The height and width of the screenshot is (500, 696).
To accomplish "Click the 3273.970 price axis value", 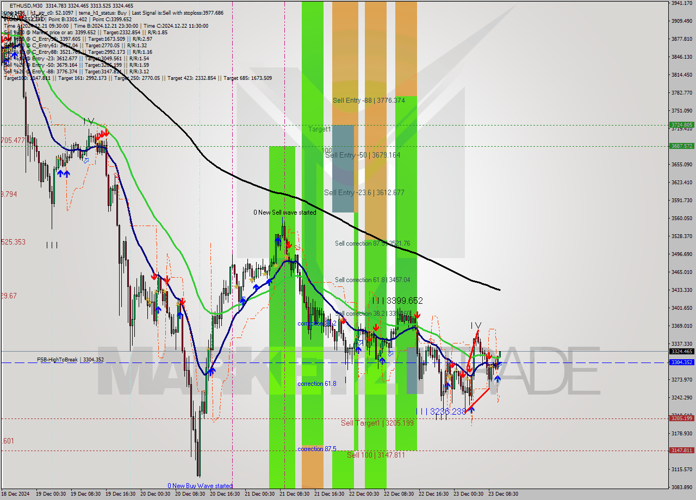I will 682,379.
